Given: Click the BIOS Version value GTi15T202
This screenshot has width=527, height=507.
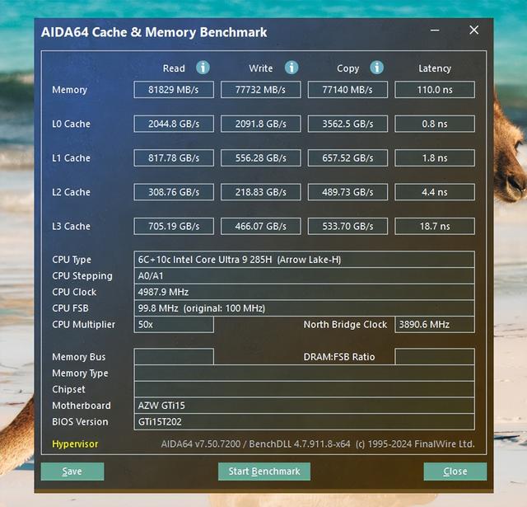Looking at the screenshot, I should click(x=304, y=421).
